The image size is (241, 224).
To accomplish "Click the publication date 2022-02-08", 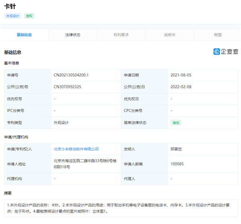I will click(x=181, y=87).
